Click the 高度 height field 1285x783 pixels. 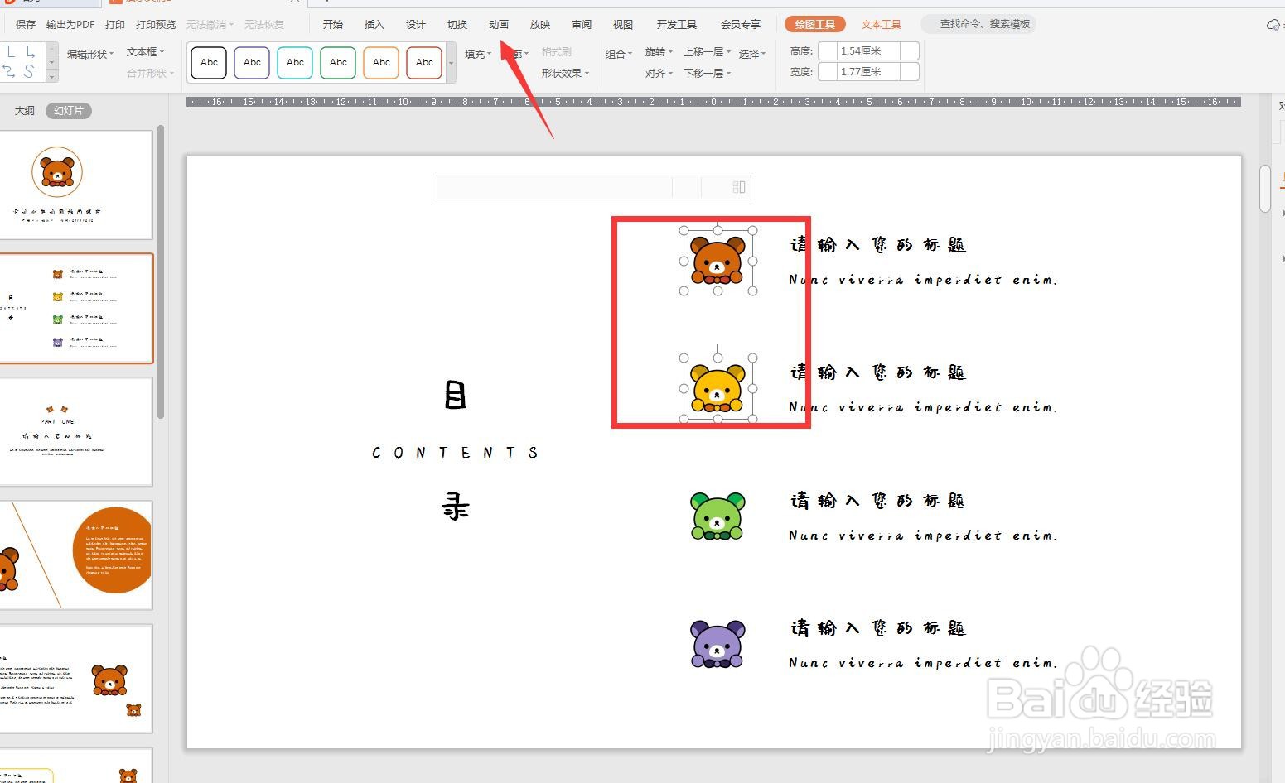(x=868, y=51)
